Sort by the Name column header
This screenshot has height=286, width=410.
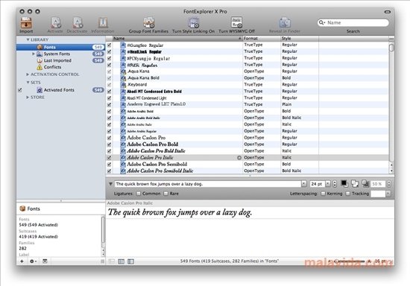pyautogui.click(x=177, y=39)
